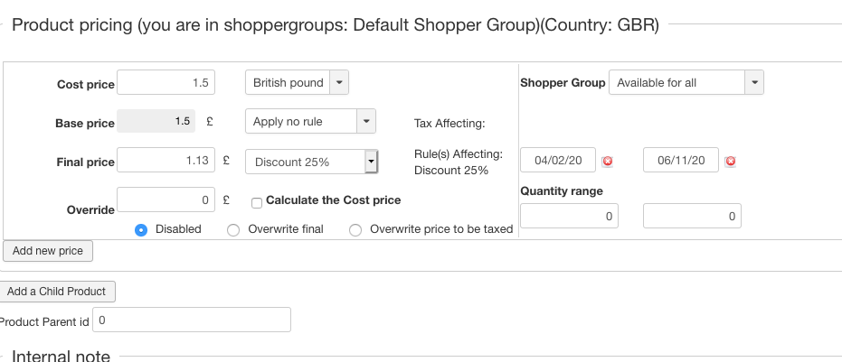
Task: Focus the Cost price input field
Action: [x=166, y=82]
